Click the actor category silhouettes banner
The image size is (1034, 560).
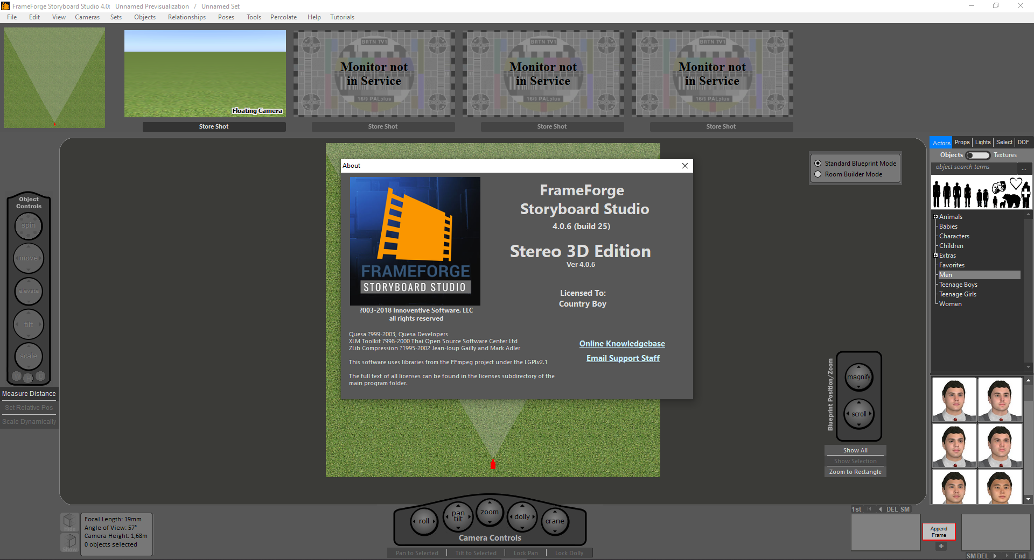[x=982, y=193]
